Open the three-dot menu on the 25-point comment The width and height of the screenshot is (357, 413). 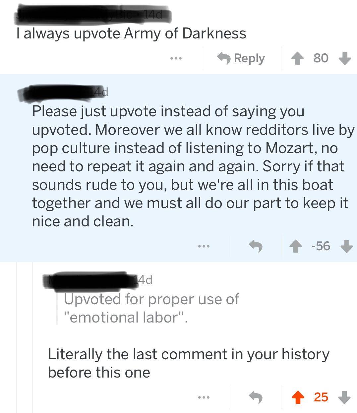(x=204, y=397)
